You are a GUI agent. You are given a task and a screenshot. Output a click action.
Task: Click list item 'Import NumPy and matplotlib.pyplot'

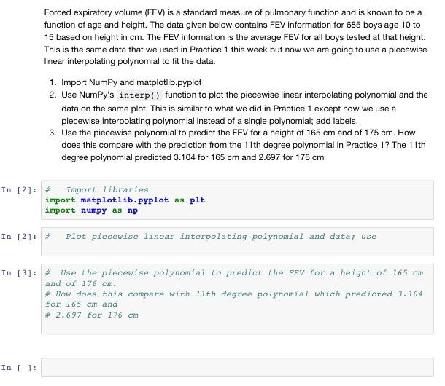tap(131, 82)
